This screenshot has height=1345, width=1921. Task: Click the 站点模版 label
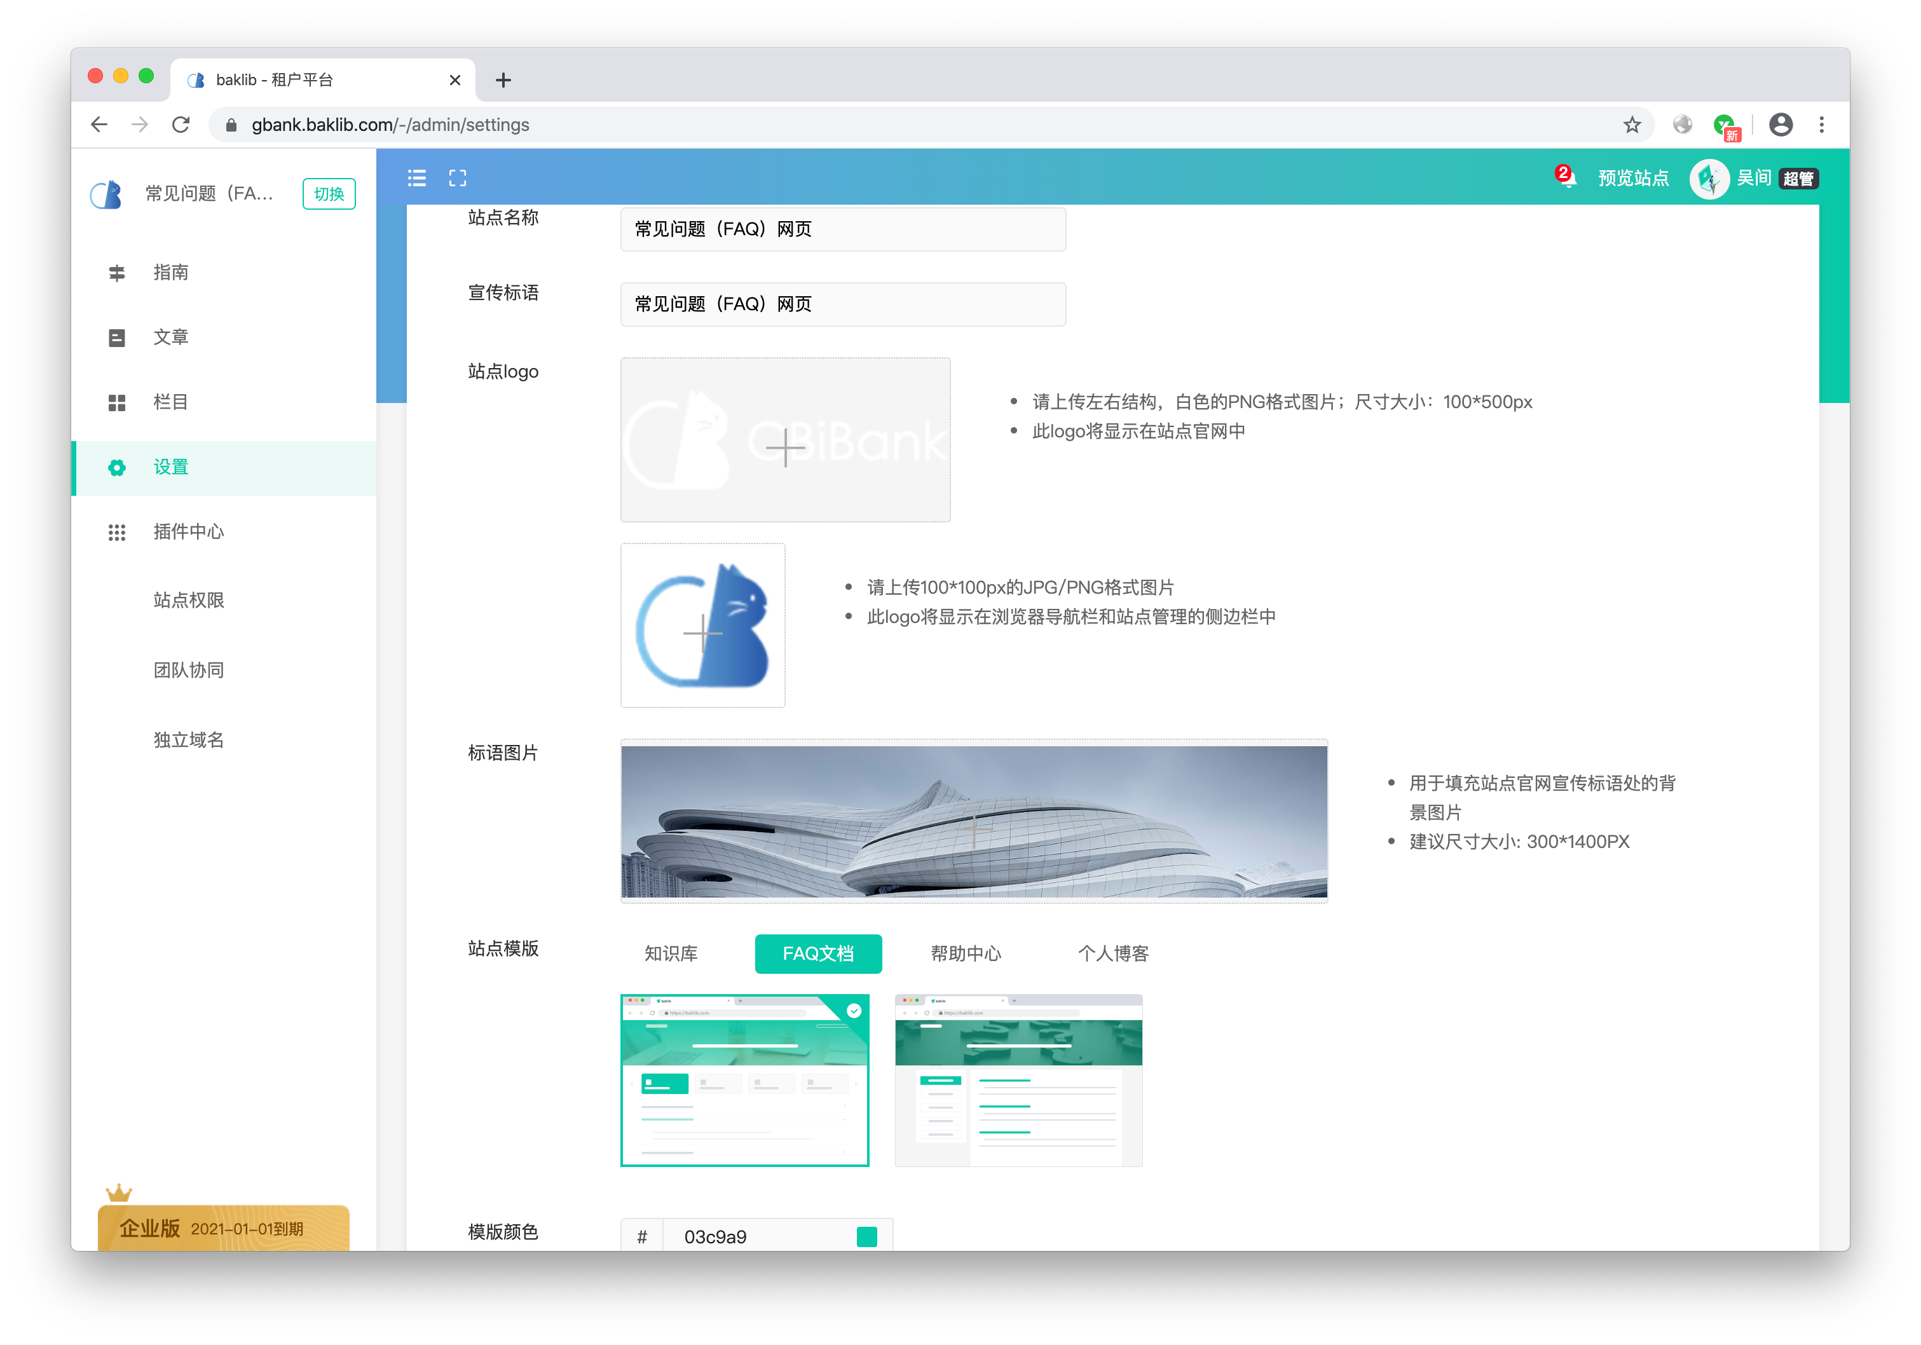(x=503, y=948)
